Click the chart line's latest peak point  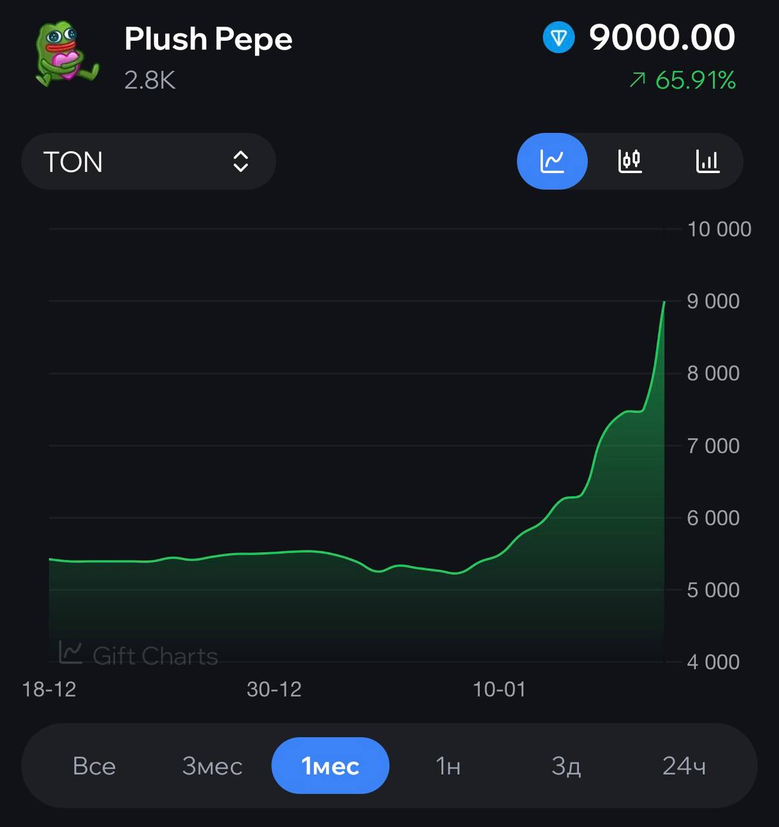(x=664, y=302)
